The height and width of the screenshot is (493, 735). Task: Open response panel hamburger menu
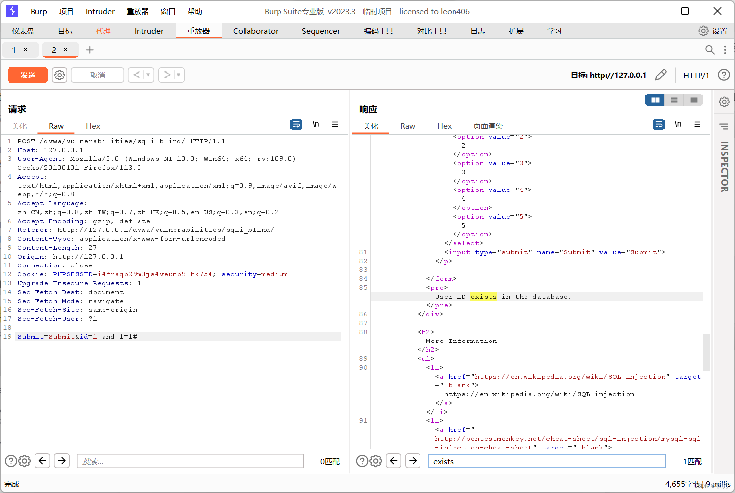coord(697,124)
